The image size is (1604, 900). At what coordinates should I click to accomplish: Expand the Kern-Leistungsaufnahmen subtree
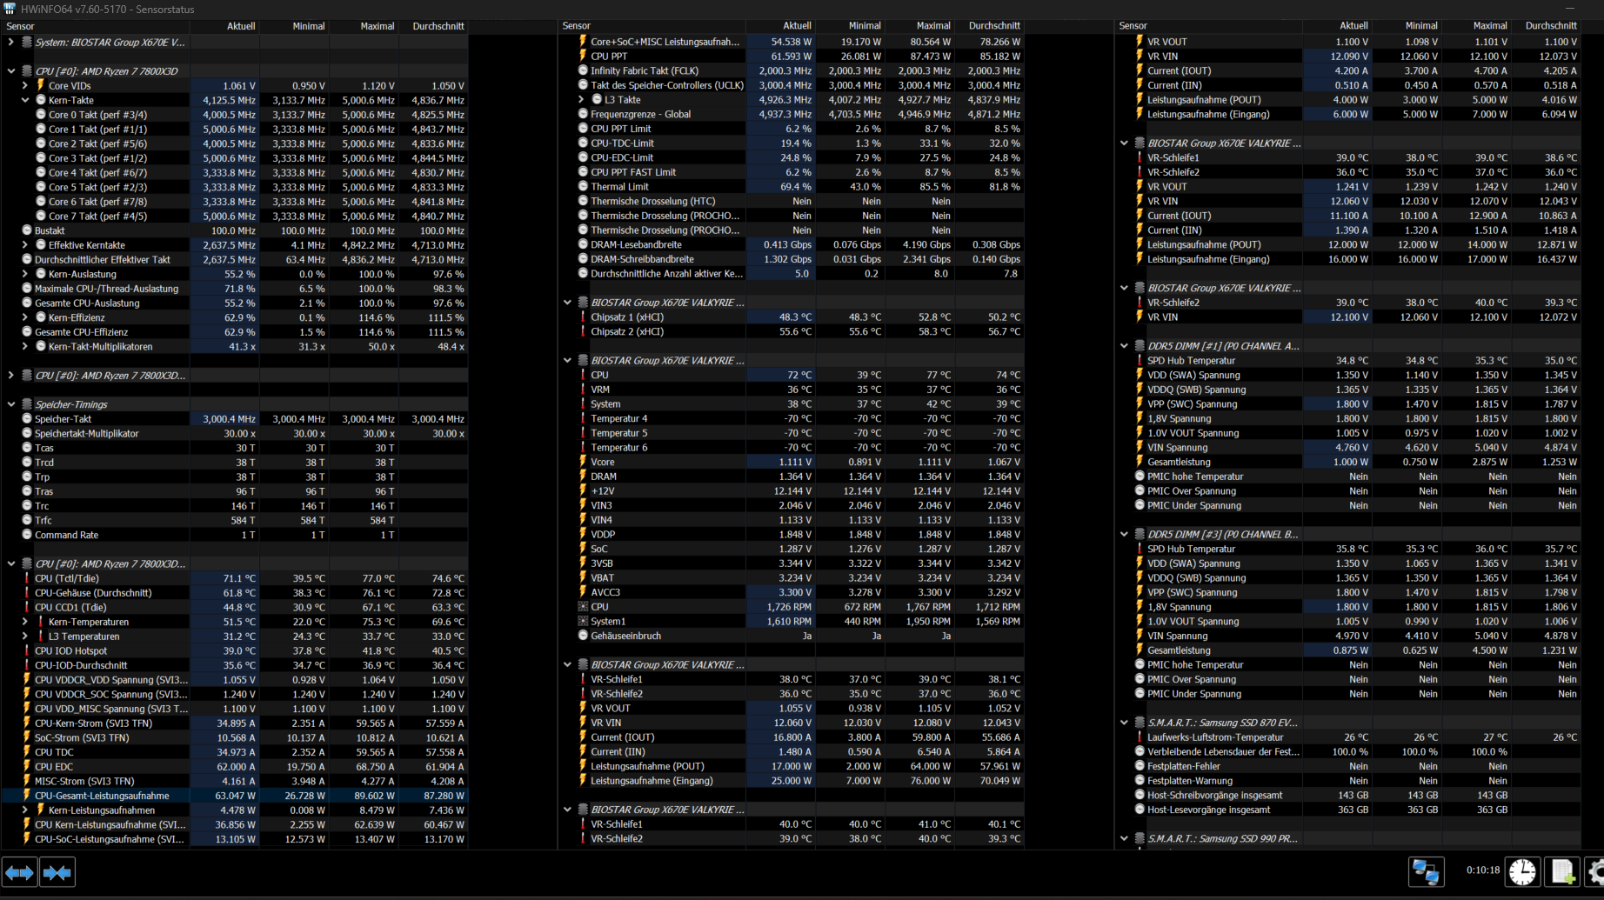point(24,810)
